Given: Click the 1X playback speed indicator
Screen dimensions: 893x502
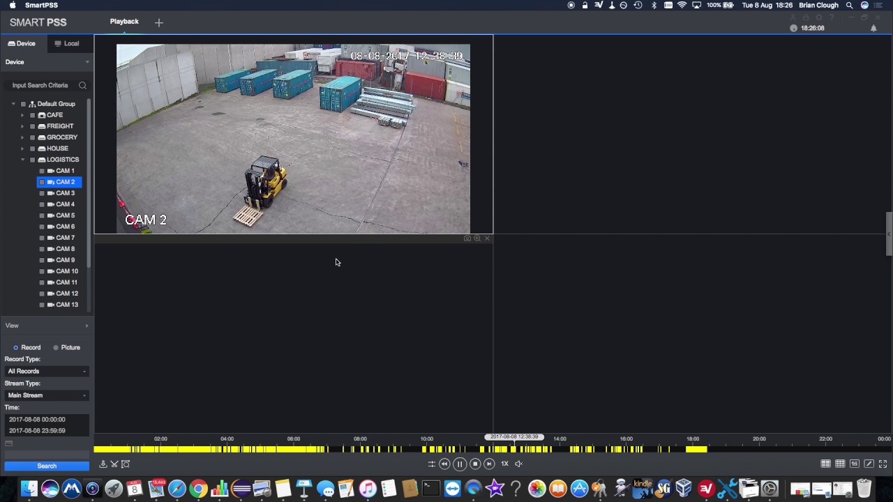Looking at the screenshot, I should (504, 464).
